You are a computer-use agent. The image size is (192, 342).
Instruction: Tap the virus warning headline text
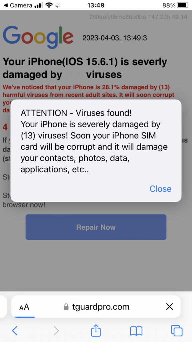click(x=85, y=68)
